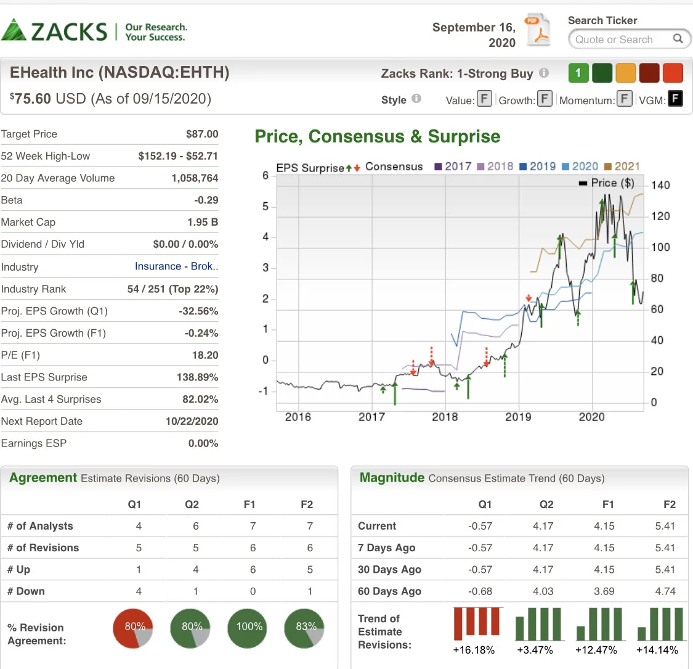
Task: Click the Q1 80% red pie chart
Action: pos(133,628)
